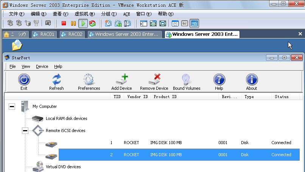Image resolution: width=305 pixels, height=172 pixels.
Task: Open StarPort Device menu
Action: [x=42, y=66]
